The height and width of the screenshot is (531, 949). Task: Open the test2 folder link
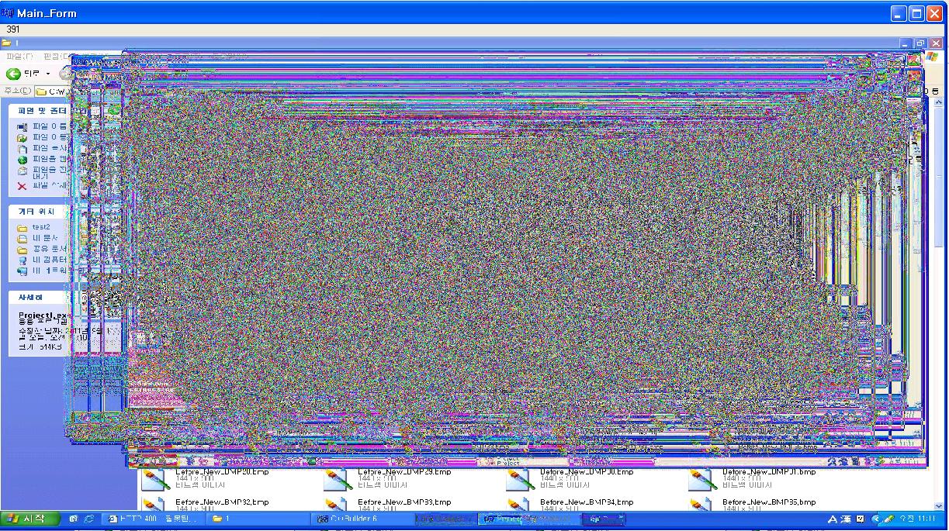(x=41, y=227)
